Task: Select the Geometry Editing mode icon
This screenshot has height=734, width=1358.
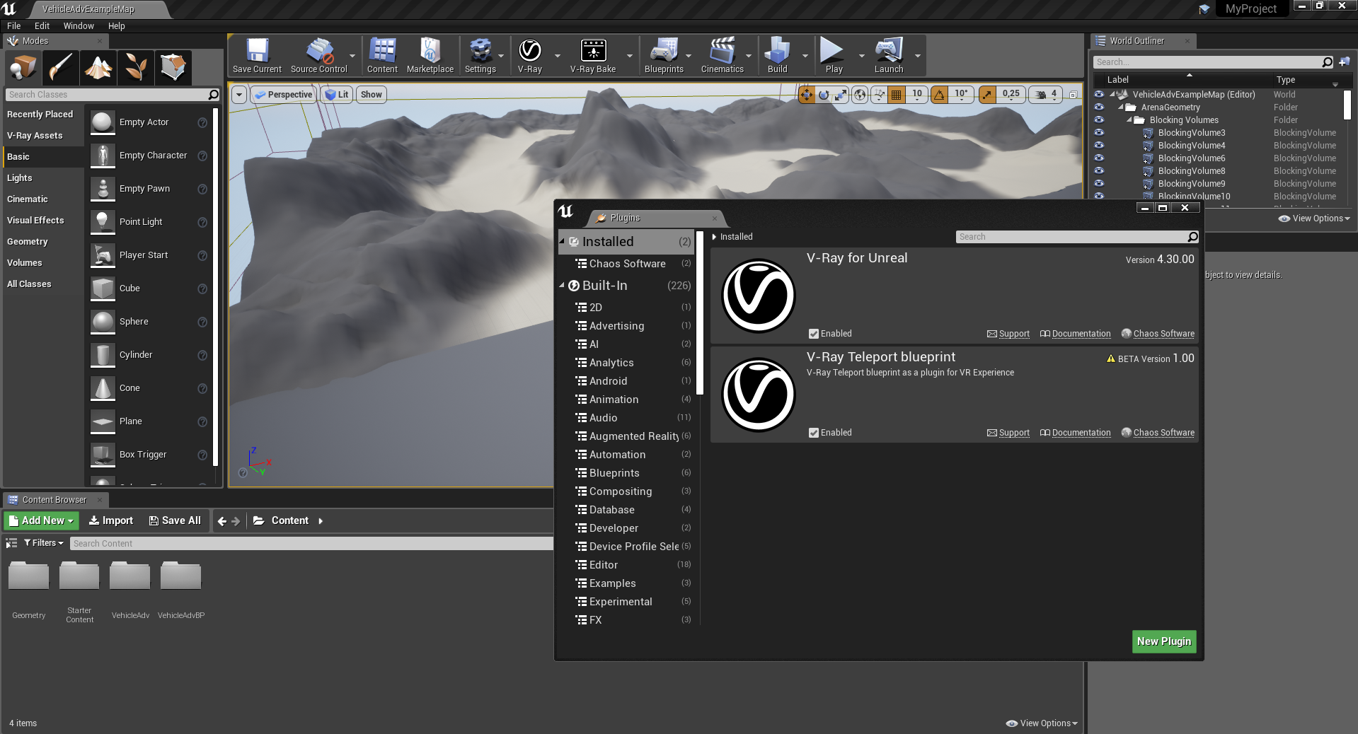Action: (x=173, y=68)
